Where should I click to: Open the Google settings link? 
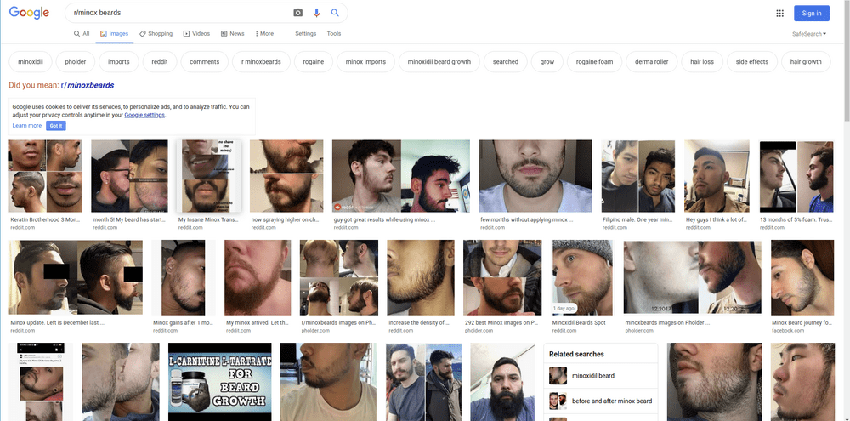click(144, 115)
